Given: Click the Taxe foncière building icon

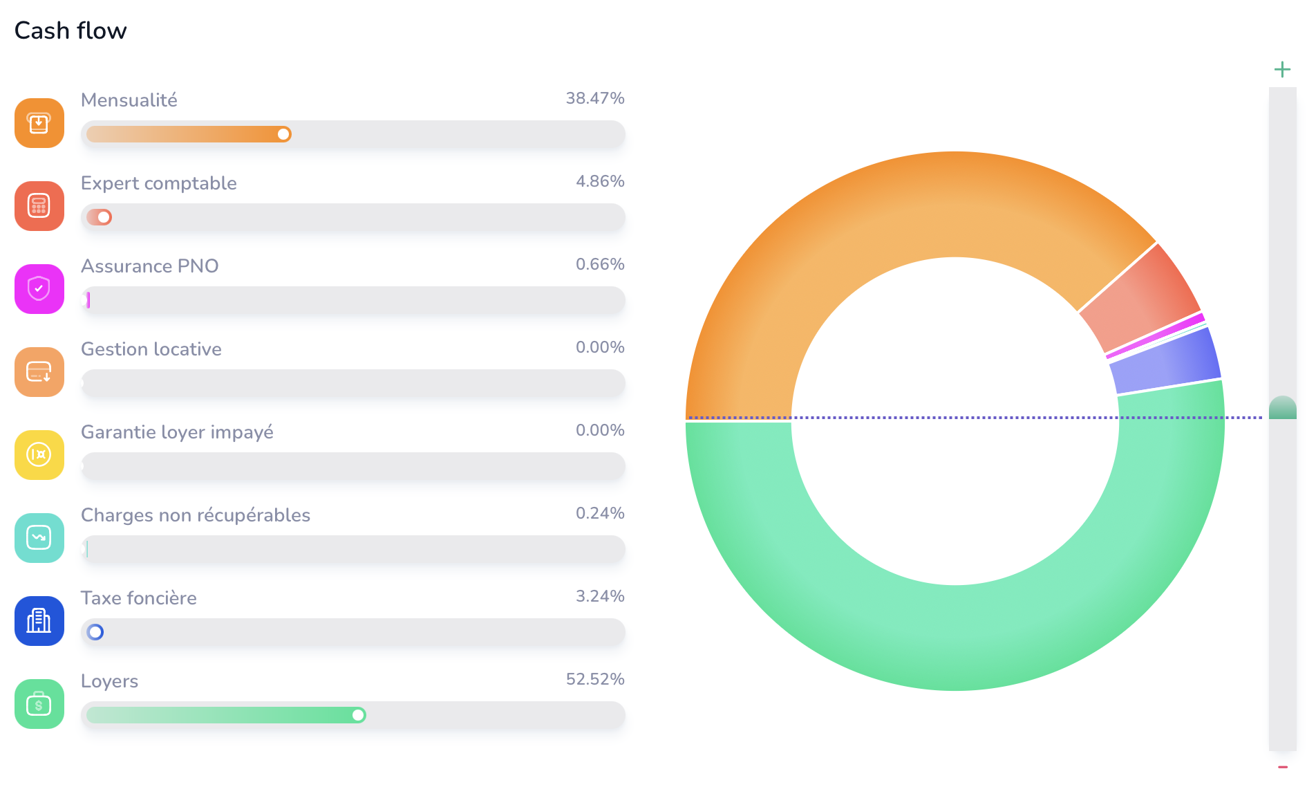Looking at the screenshot, I should pyautogui.click(x=39, y=621).
